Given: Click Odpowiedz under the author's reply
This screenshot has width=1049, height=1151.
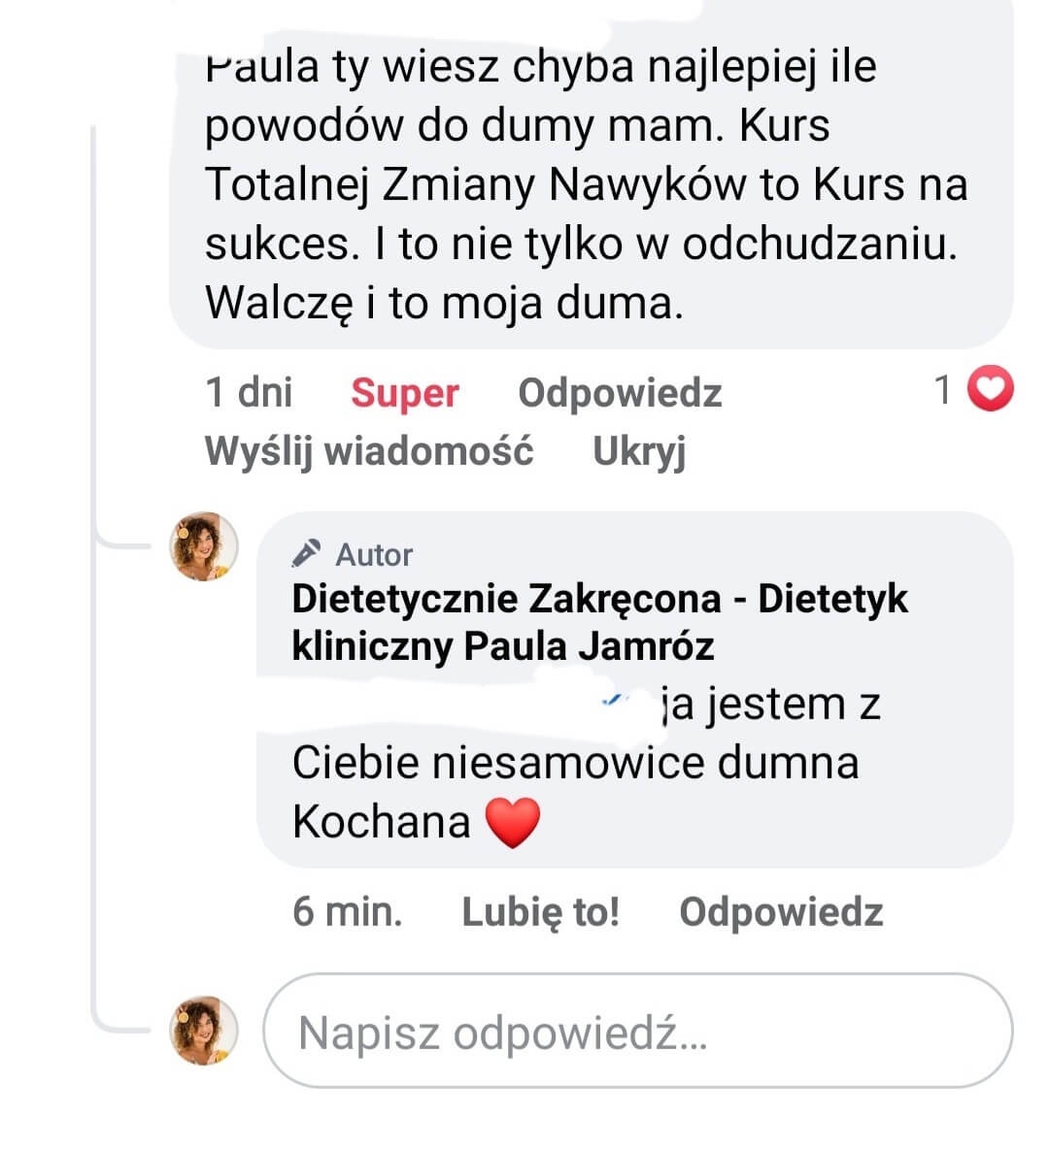Looking at the screenshot, I should pyautogui.click(x=781, y=912).
